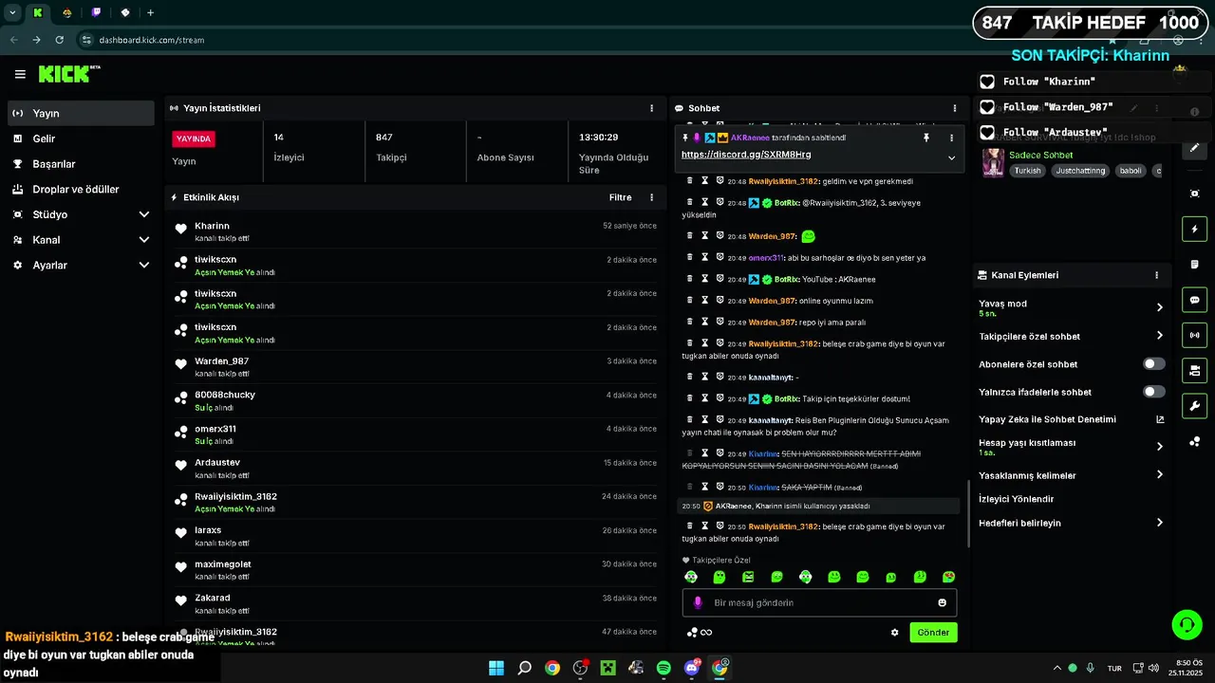Ban omerx311 via shield icon
1215x683 pixels.
720,257
